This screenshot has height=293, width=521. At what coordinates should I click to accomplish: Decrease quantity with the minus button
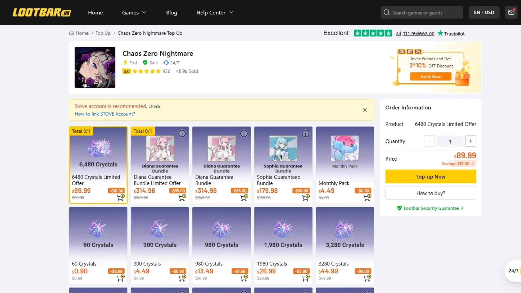pyautogui.click(x=429, y=141)
